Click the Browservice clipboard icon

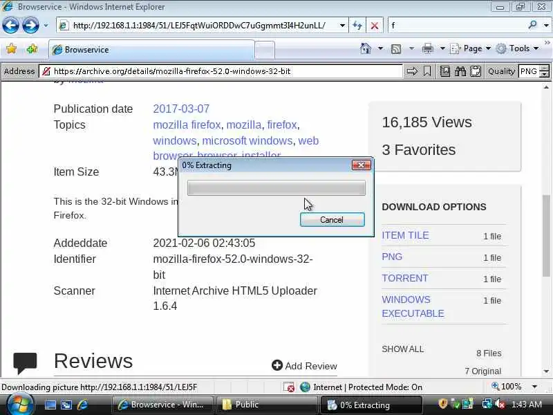click(x=476, y=71)
